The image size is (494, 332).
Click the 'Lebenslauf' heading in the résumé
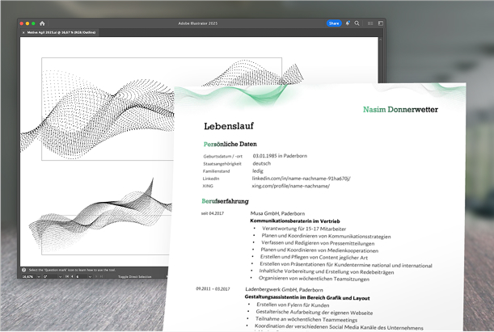coord(229,126)
